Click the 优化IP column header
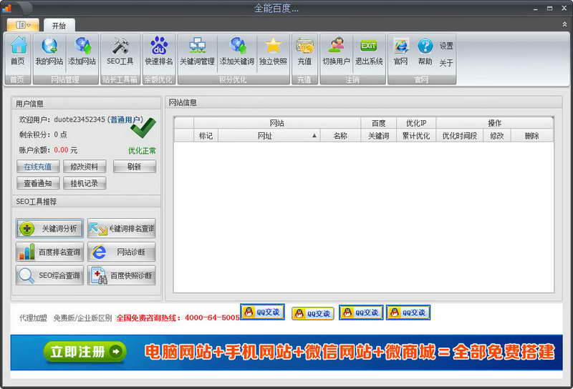This screenshot has height=389, width=573. click(416, 123)
